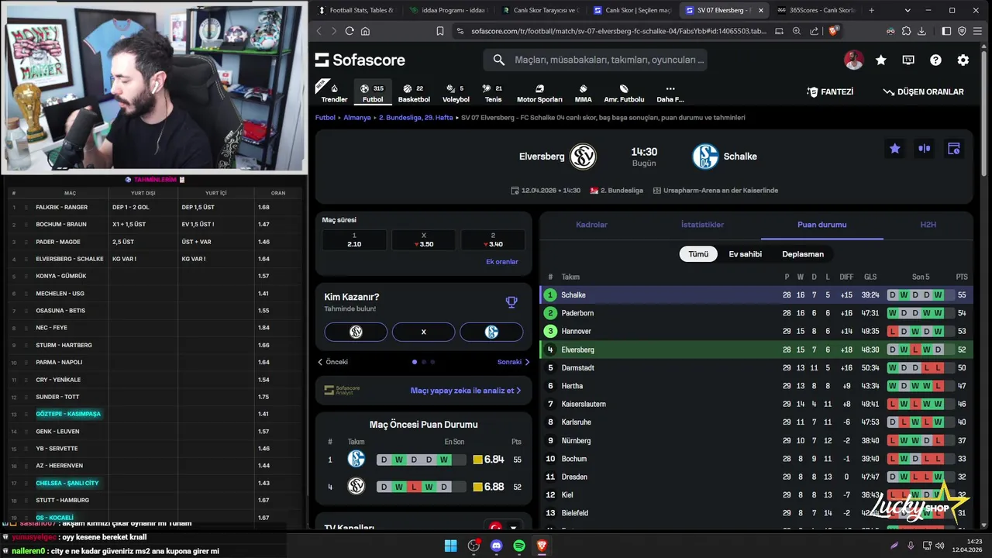Select the Voleybol sport icon
Viewport: 992px width, 558px height.
456,93
